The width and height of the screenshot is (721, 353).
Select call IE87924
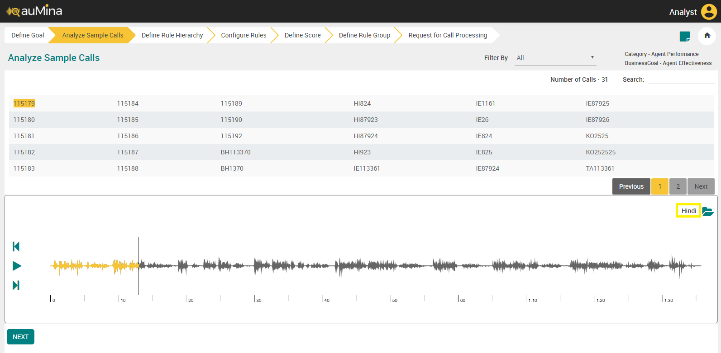click(x=487, y=168)
